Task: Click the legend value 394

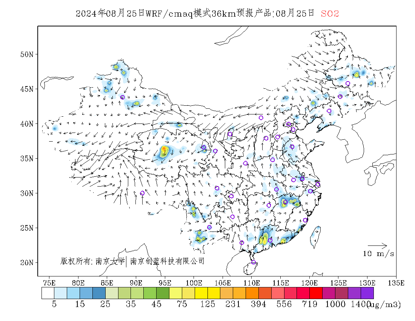Action: [x=258, y=304]
